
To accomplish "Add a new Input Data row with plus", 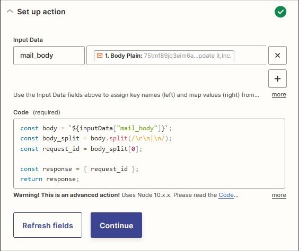I will point(277,79).
